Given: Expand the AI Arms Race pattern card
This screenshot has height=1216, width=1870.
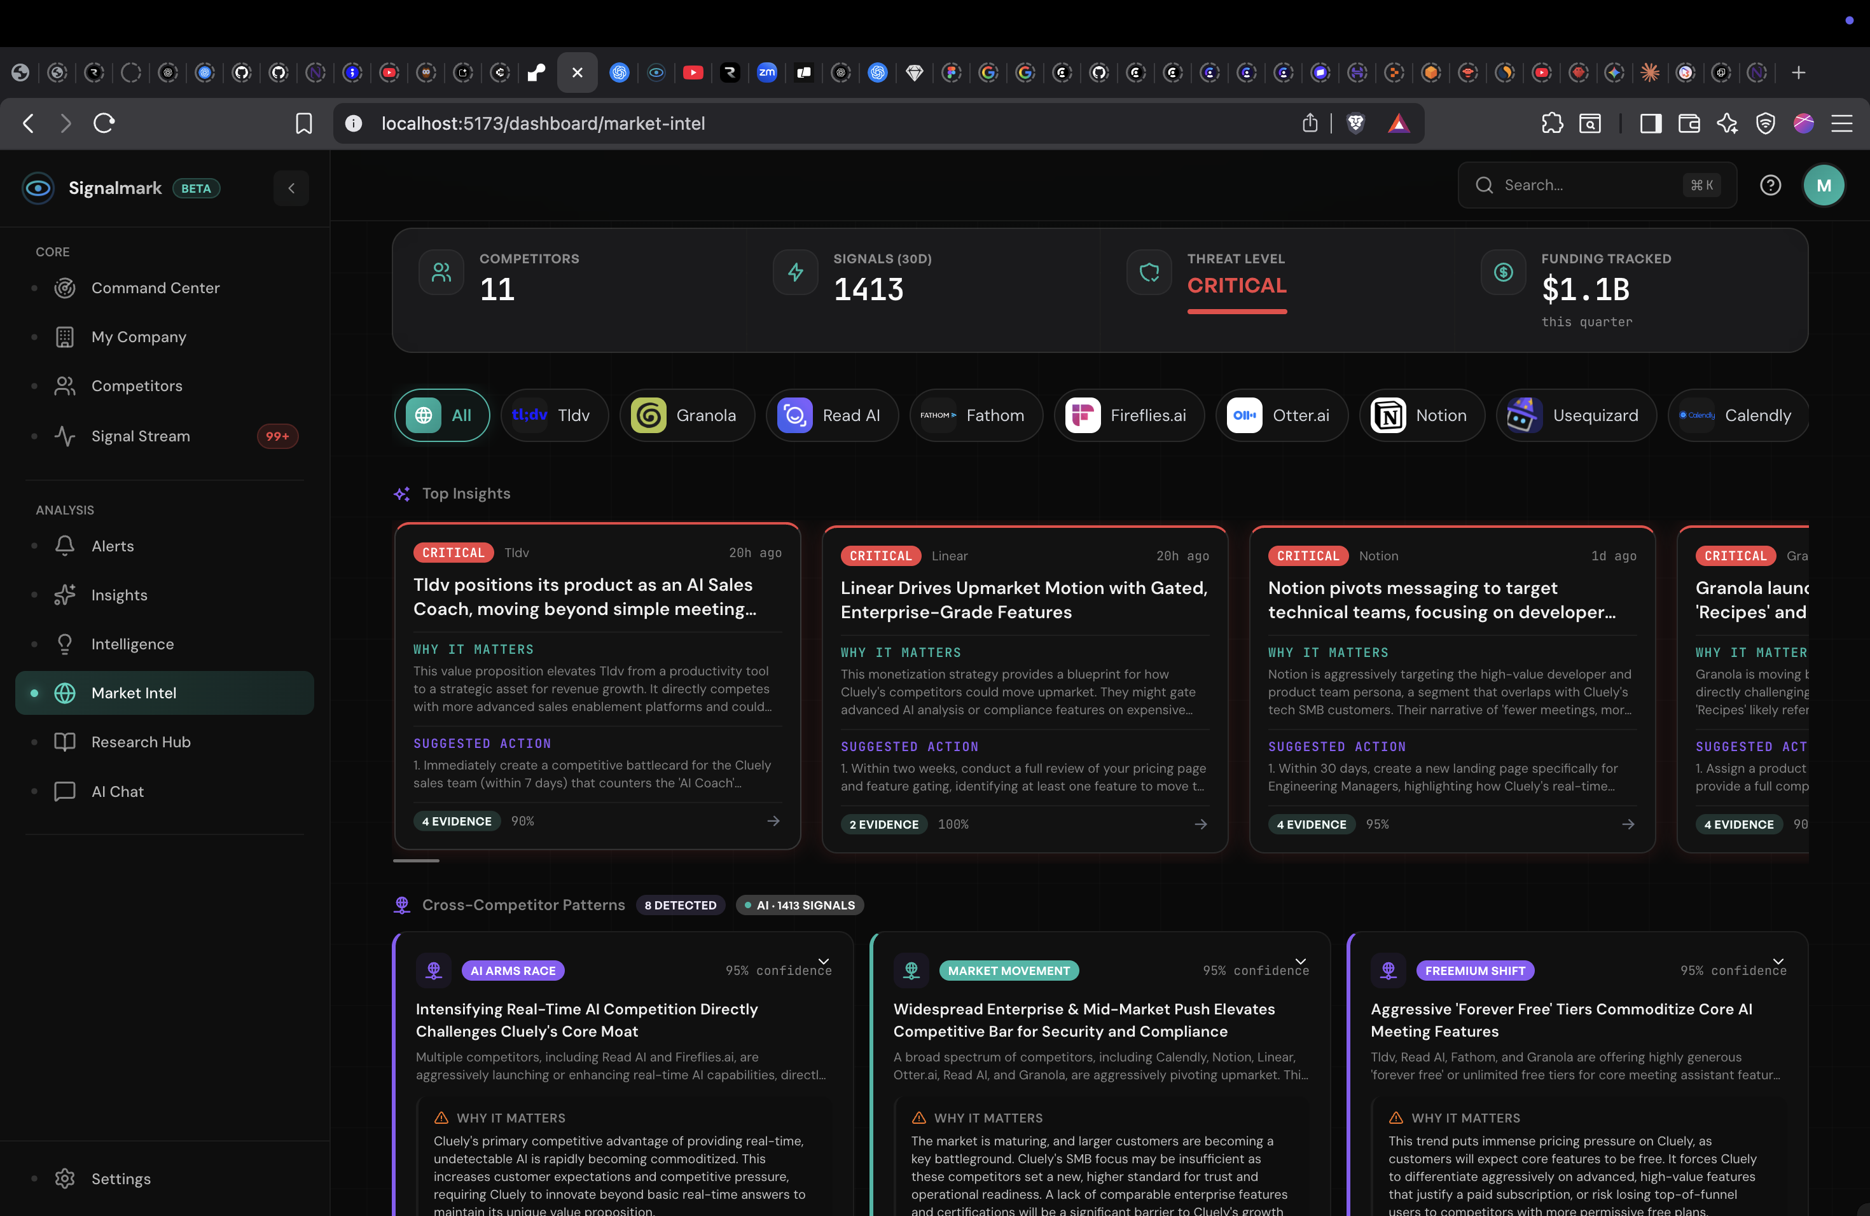Looking at the screenshot, I should point(824,962).
